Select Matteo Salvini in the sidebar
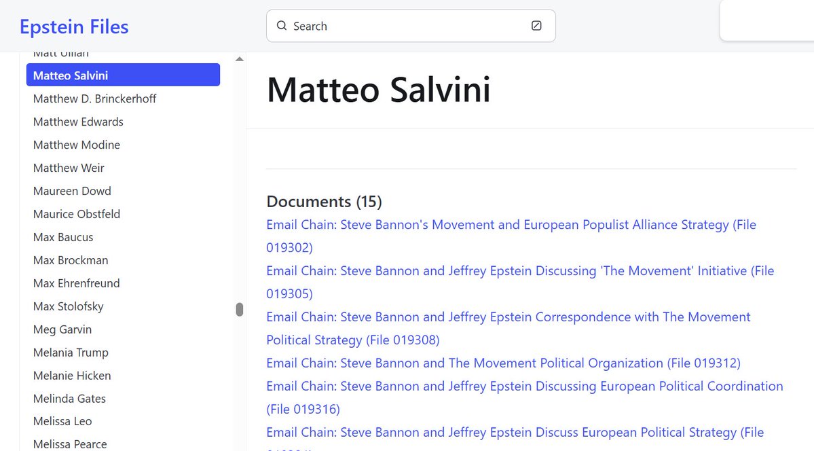The height and width of the screenshot is (451, 814). [x=123, y=75]
